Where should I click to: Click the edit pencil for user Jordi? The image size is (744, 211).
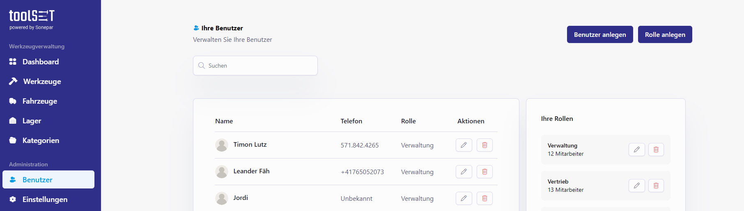click(x=464, y=198)
